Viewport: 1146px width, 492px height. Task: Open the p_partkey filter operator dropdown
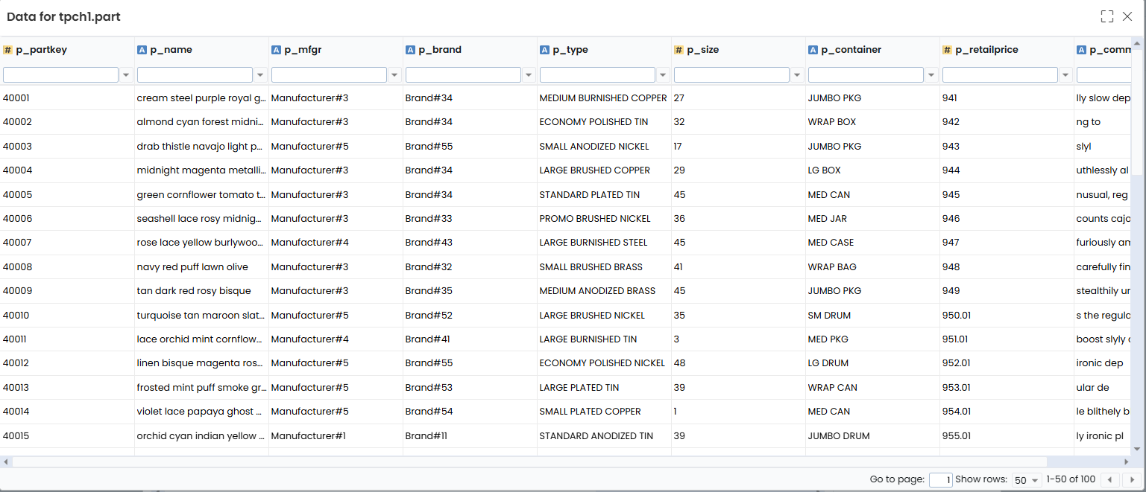[126, 75]
